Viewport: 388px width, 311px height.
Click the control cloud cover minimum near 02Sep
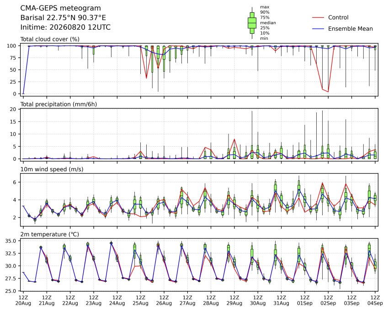(x=329, y=92)
